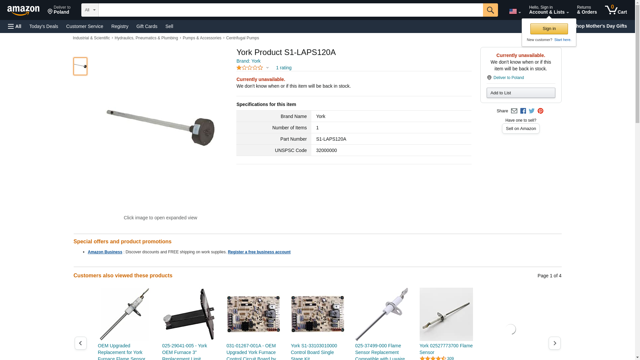Expand the search category All dropdown
Viewport: 640px width, 360px height.
[x=90, y=10]
